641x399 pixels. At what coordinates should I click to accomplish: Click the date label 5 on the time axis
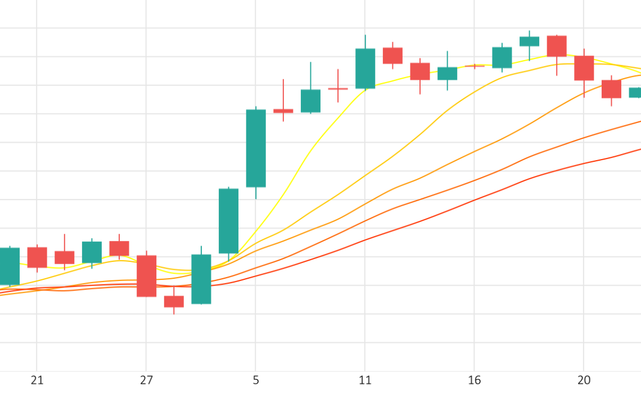(x=256, y=380)
